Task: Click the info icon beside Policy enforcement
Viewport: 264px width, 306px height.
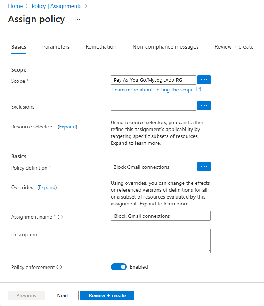Action: point(59,267)
